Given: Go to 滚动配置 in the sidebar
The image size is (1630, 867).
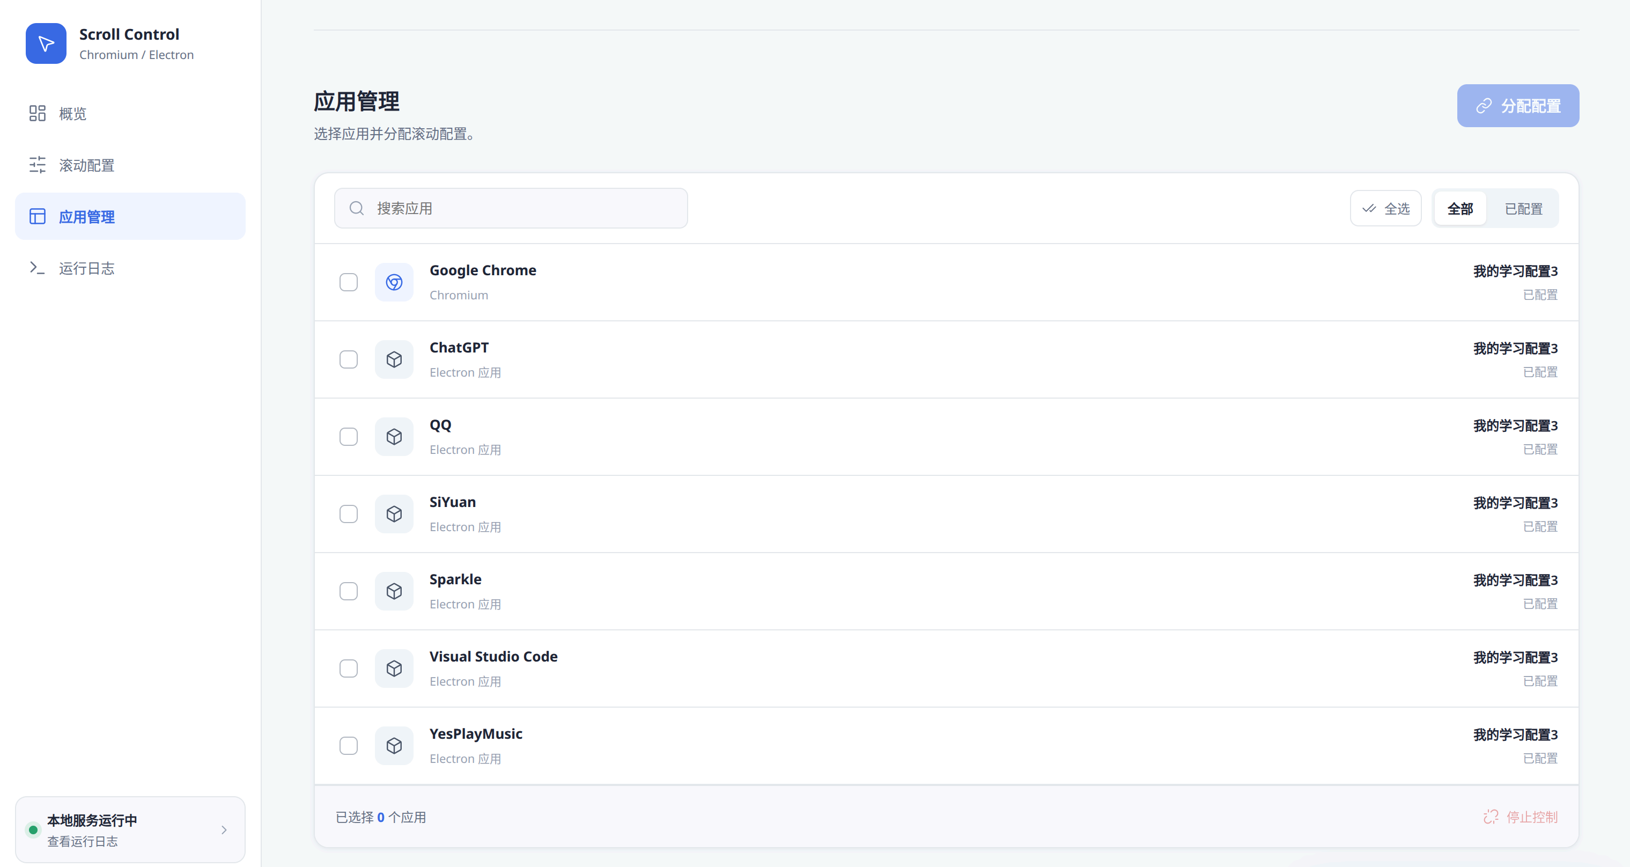Looking at the screenshot, I should point(130,165).
